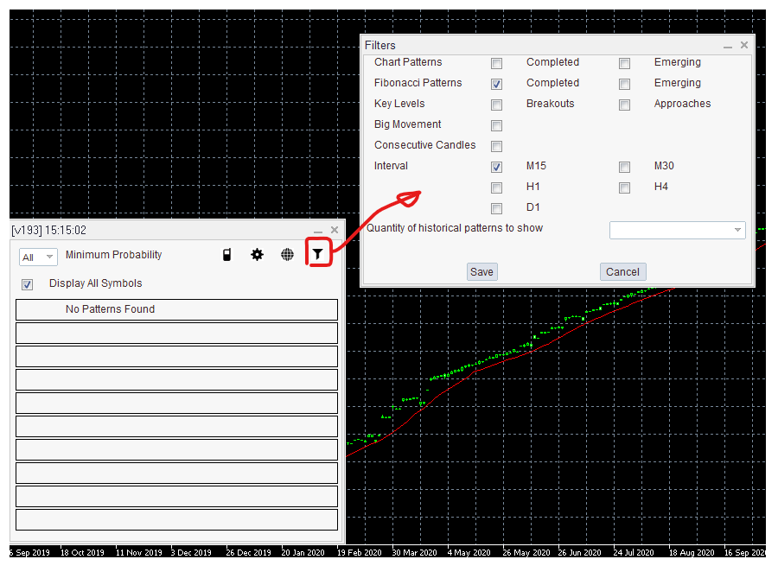Check the M30 interval checkbox

click(625, 167)
